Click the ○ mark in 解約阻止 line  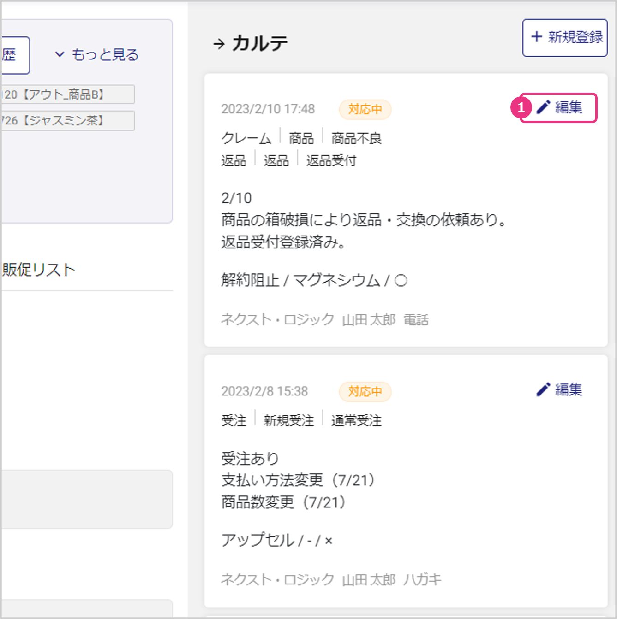pos(401,281)
